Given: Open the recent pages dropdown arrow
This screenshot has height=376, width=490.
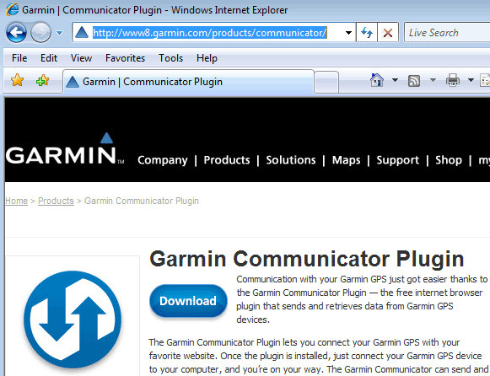Looking at the screenshot, I should tap(59, 33).
